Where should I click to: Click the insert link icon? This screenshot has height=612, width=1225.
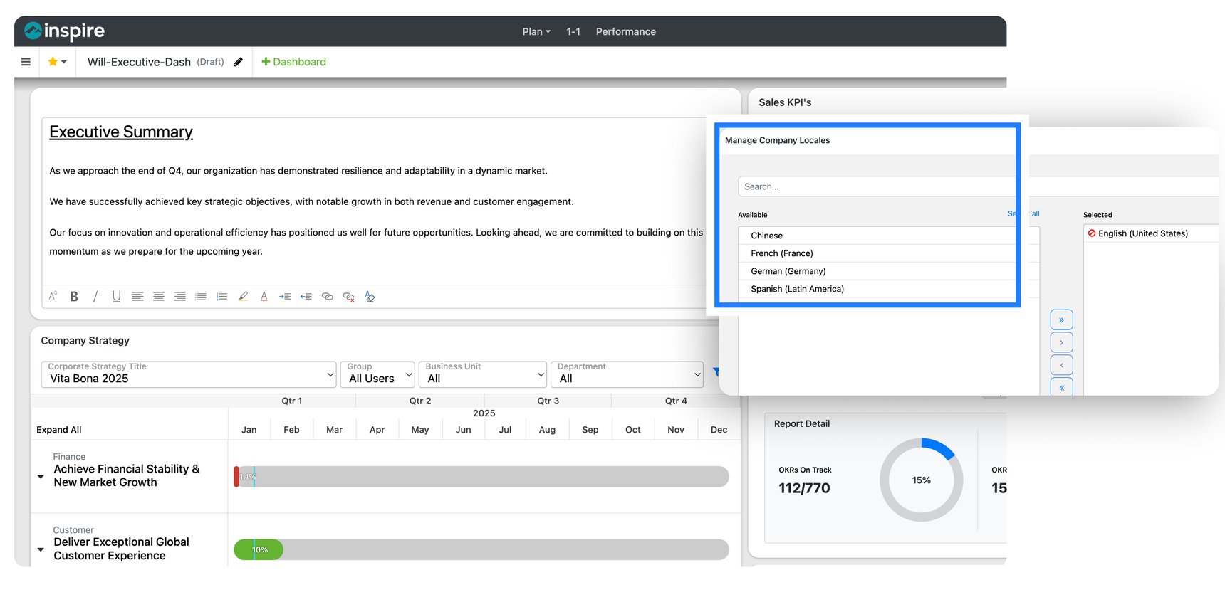[328, 297]
